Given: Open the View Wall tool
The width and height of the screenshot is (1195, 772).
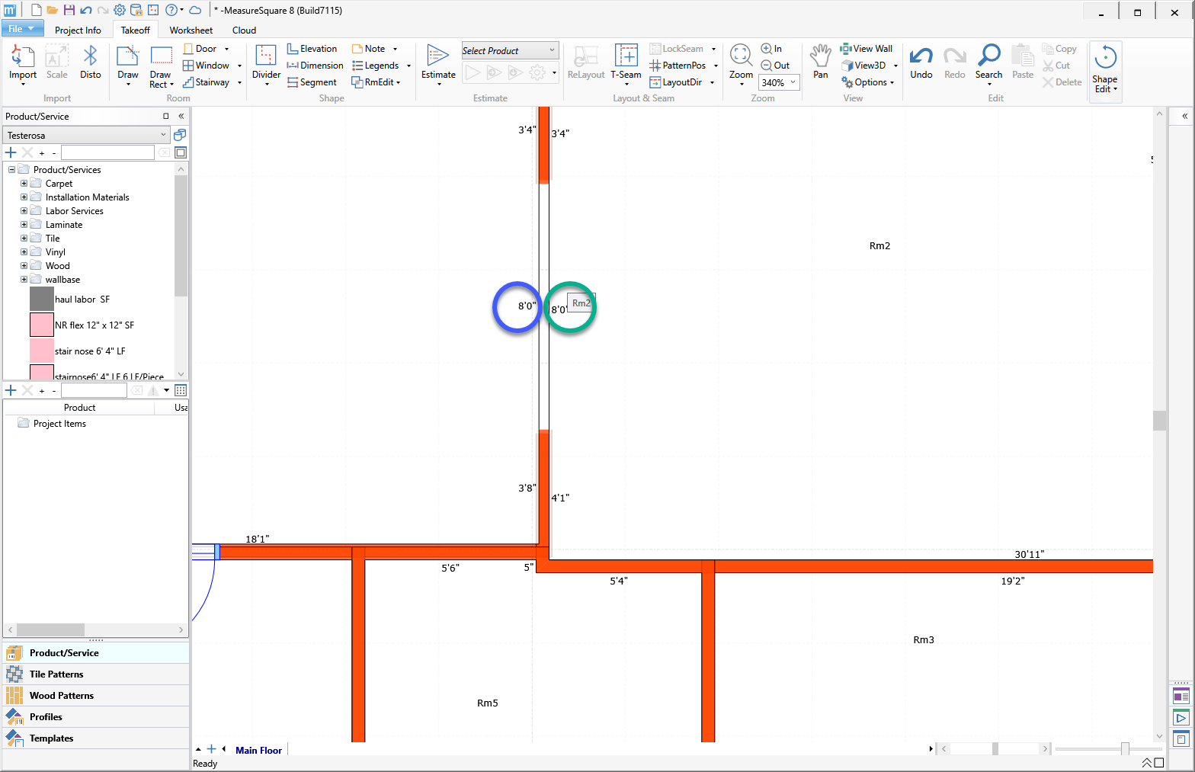Looking at the screenshot, I should pos(867,49).
